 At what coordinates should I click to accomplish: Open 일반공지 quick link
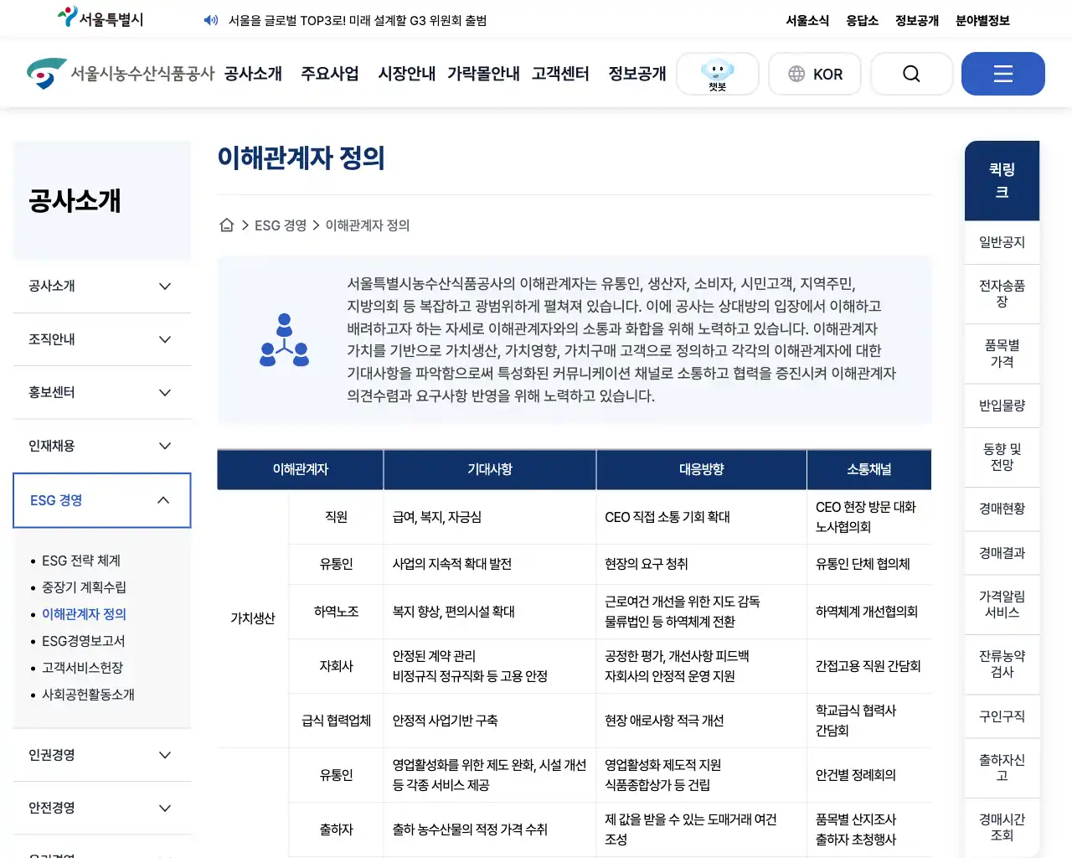click(1002, 242)
